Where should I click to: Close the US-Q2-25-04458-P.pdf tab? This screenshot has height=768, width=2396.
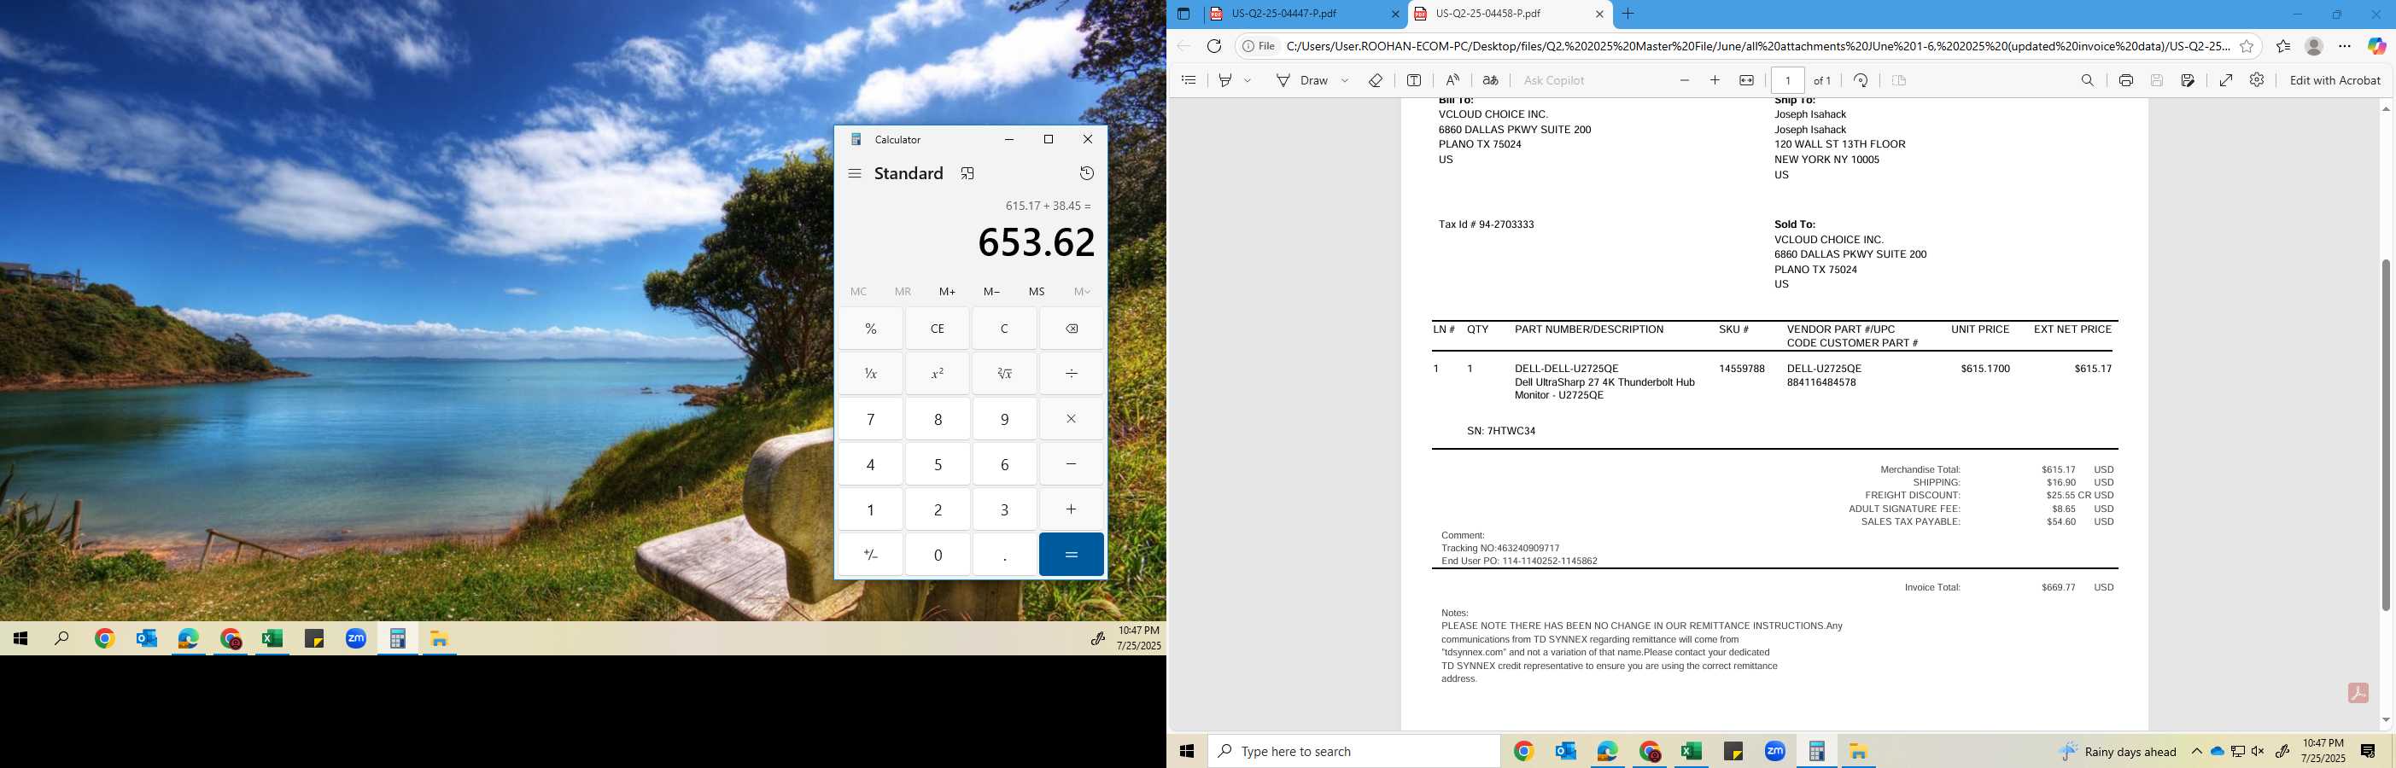click(1598, 14)
